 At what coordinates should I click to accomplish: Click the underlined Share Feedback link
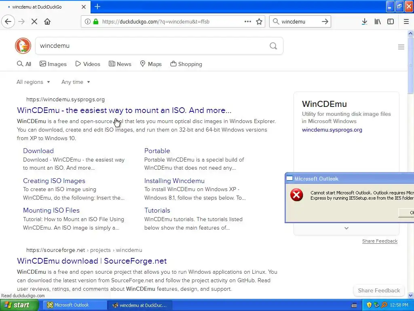click(x=380, y=241)
